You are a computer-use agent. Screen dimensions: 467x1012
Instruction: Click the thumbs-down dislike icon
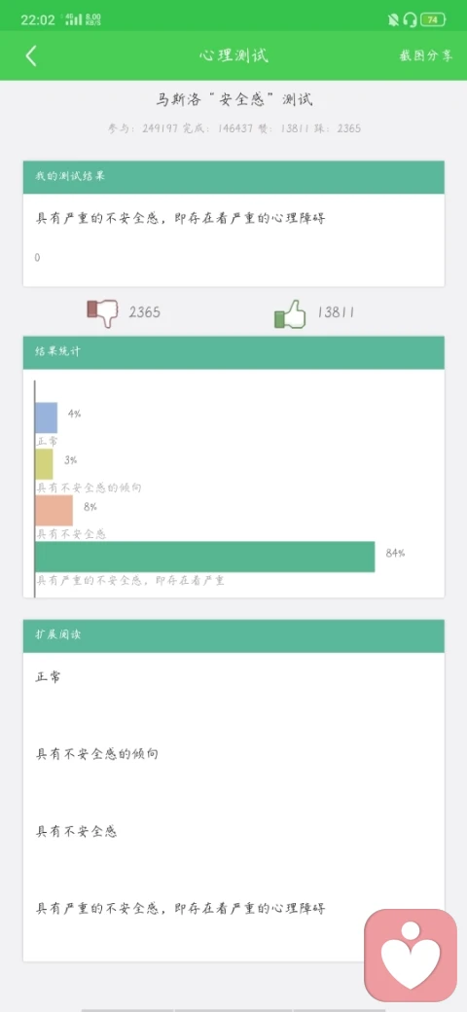pyautogui.click(x=103, y=312)
